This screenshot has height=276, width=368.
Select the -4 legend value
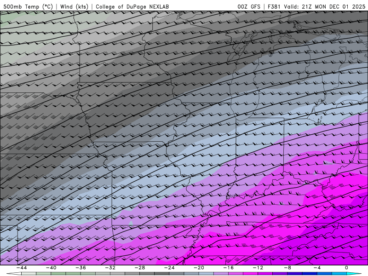[x=317, y=268]
